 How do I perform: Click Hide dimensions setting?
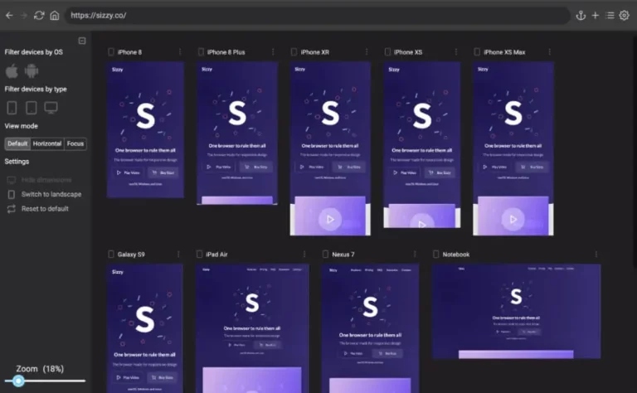point(39,180)
